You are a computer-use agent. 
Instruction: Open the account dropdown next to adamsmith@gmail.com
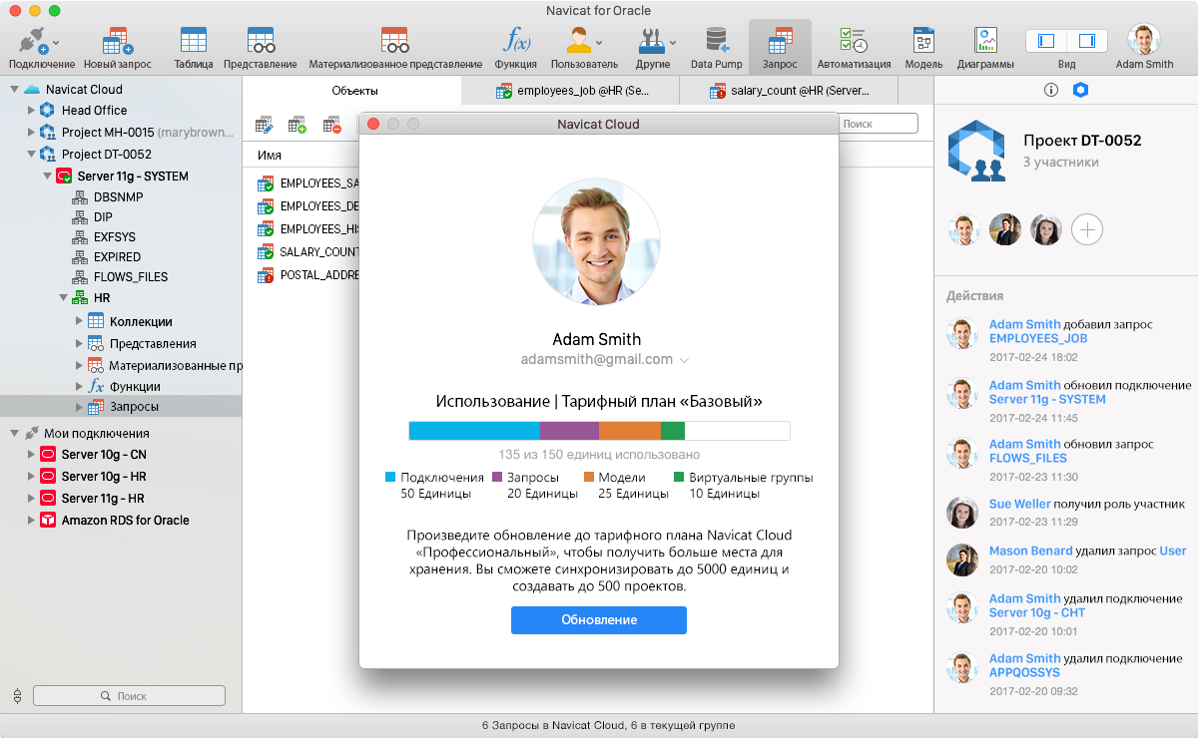click(685, 360)
